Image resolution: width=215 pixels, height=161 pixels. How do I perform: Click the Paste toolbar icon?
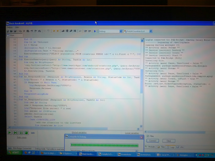[x=28, y=31]
